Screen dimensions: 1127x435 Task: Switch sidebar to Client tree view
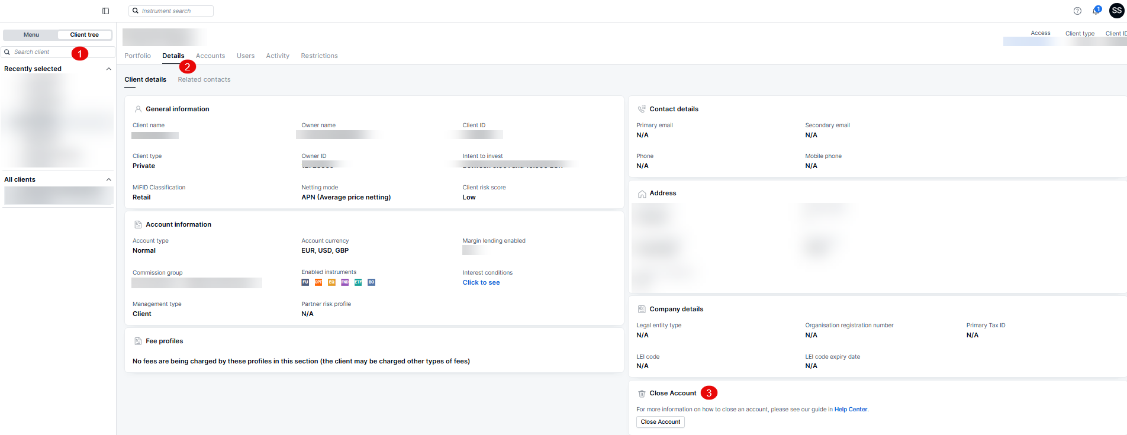pos(84,35)
